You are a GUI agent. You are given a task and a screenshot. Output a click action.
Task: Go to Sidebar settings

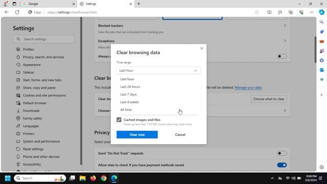[x=29, y=73]
